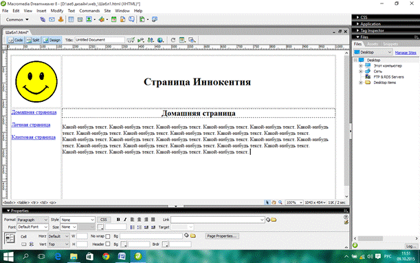
Task: Open the Style dropdown in Properties
Action: (x=78, y=220)
